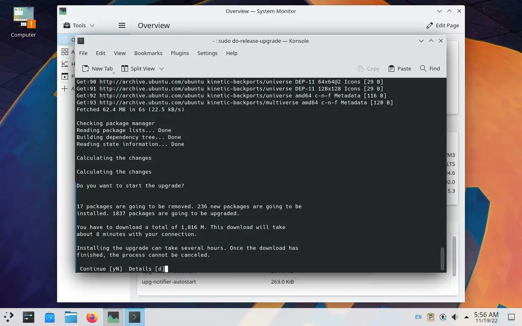Open Konsole Edit menu
Image resolution: width=522 pixels, height=326 pixels.
pyautogui.click(x=101, y=53)
